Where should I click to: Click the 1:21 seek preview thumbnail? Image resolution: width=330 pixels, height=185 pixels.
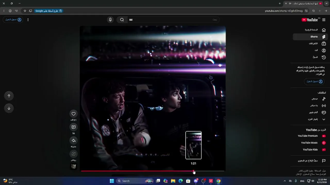(193, 145)
